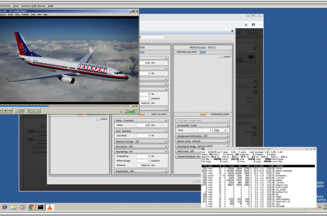The height and width of the screenshot is (216, 327).
Task: Click the Apply button in dialog
Action: click(x=197, y=180)
